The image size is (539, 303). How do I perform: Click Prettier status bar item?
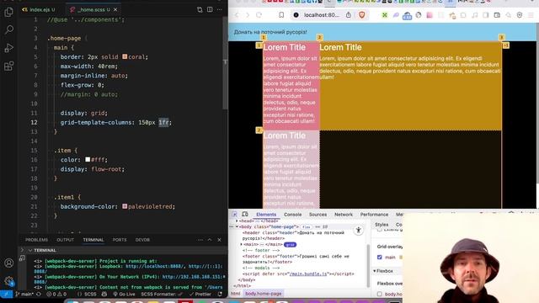[x=200, y=295]
